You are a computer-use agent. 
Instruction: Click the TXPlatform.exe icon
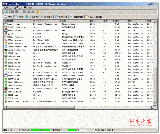click(x=6, y=37)
